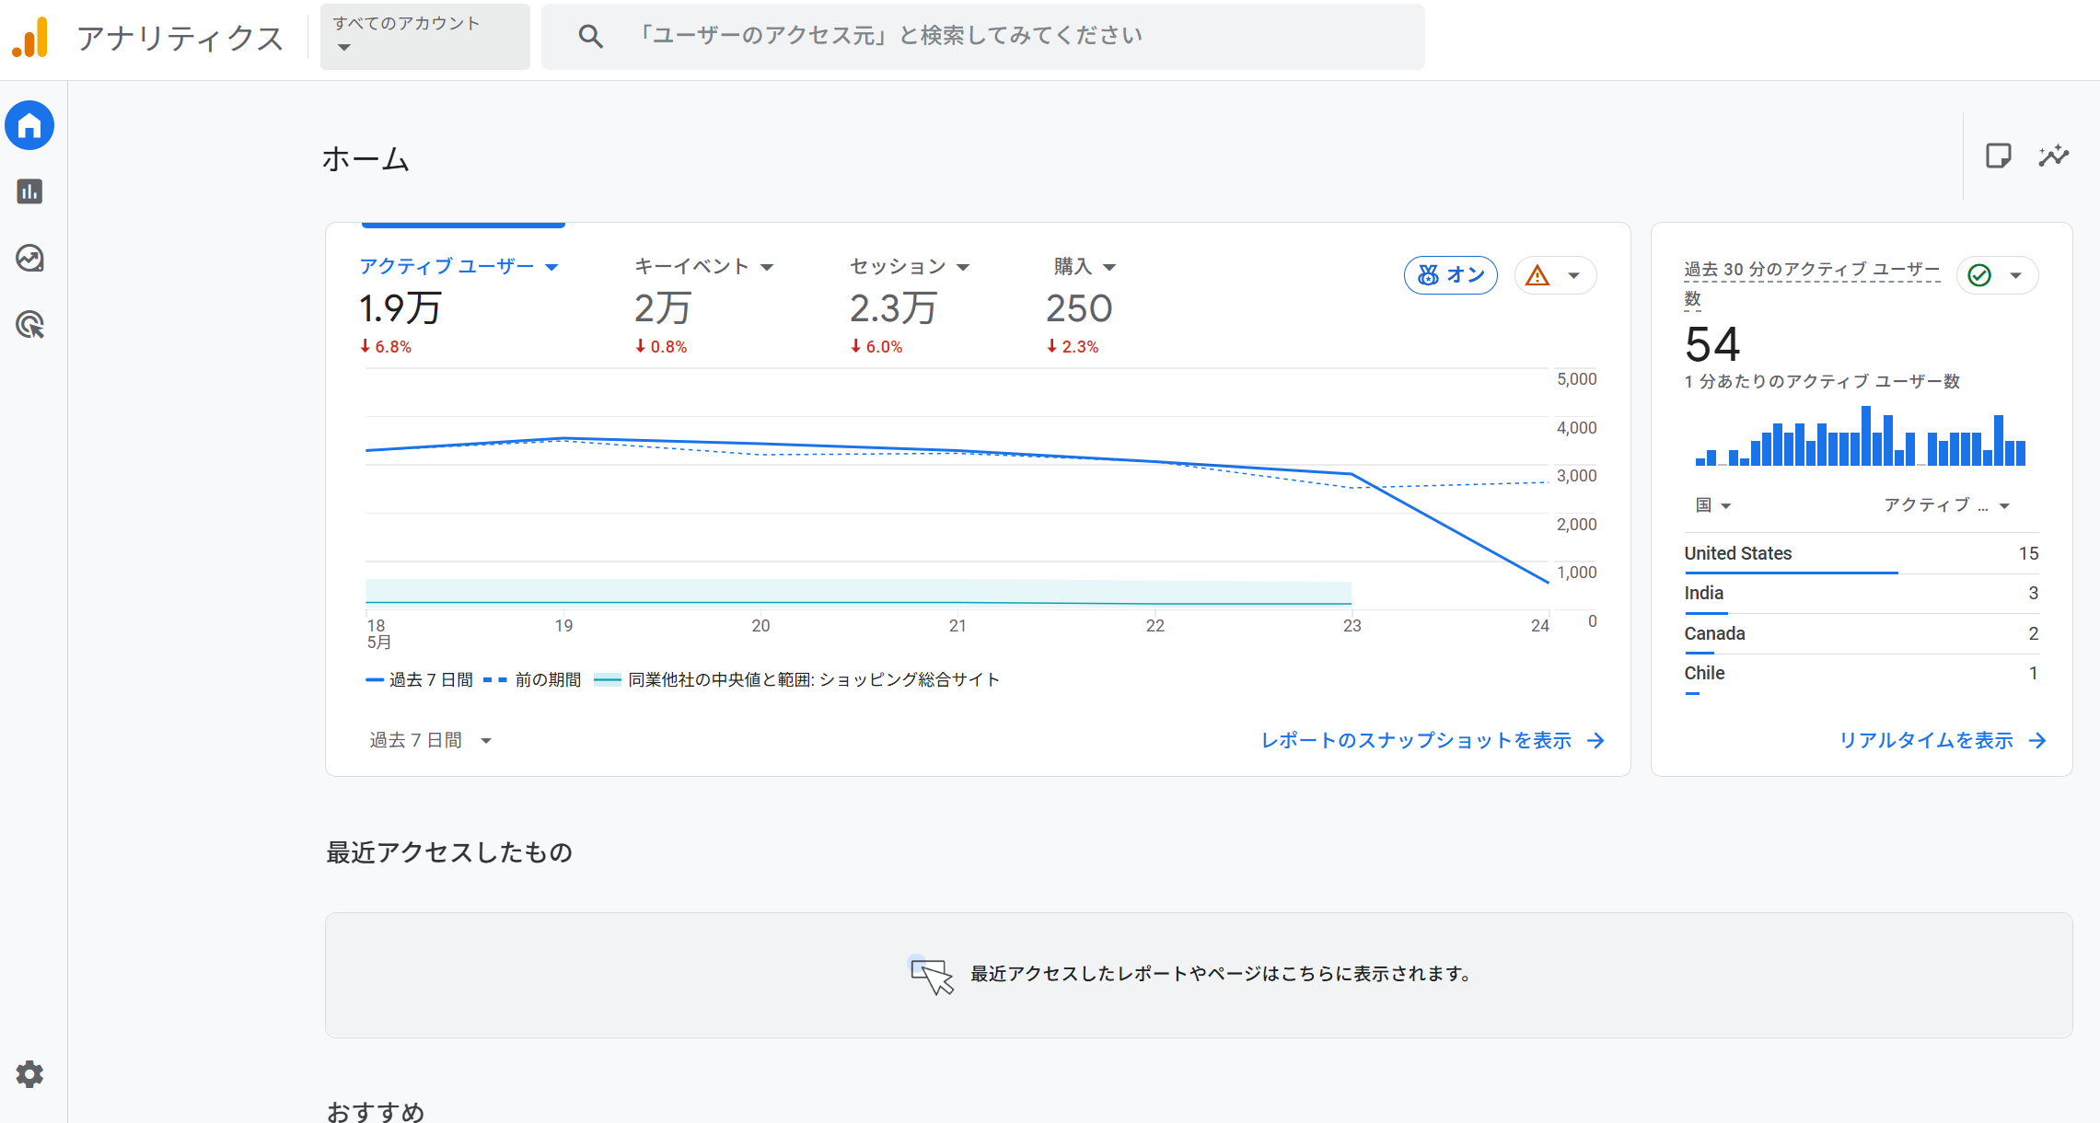The width and height of the screenshot is (2100, 1123).
Task: Click 前の期間 dashed legend entry
Action: tap(532, 680)
